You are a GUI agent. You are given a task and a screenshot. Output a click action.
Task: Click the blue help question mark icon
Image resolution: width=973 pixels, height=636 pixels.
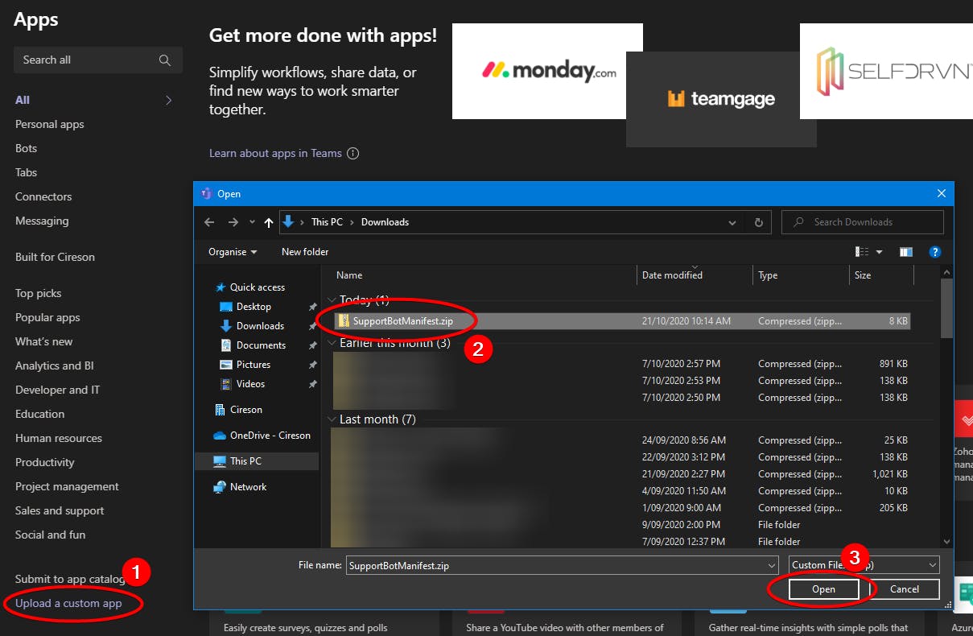pyautogui.click(x=935, y=252)
